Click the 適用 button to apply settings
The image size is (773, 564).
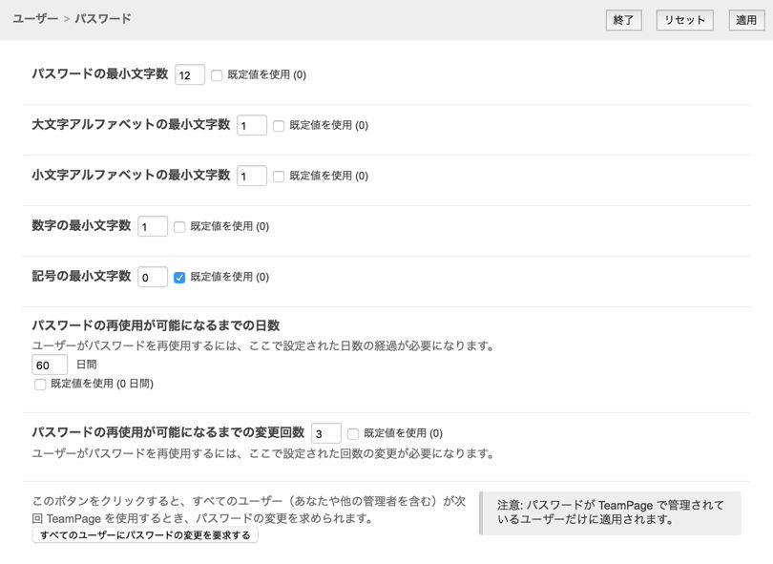(745, 20)
